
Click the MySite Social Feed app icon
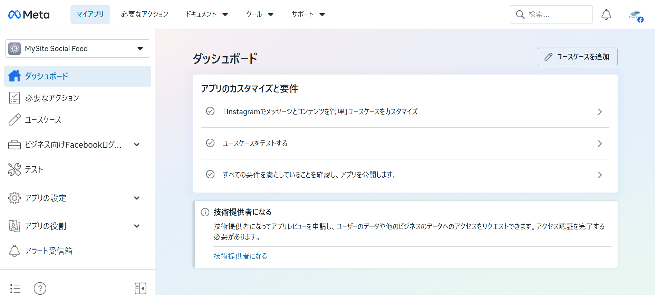click(x=15, y=49)
